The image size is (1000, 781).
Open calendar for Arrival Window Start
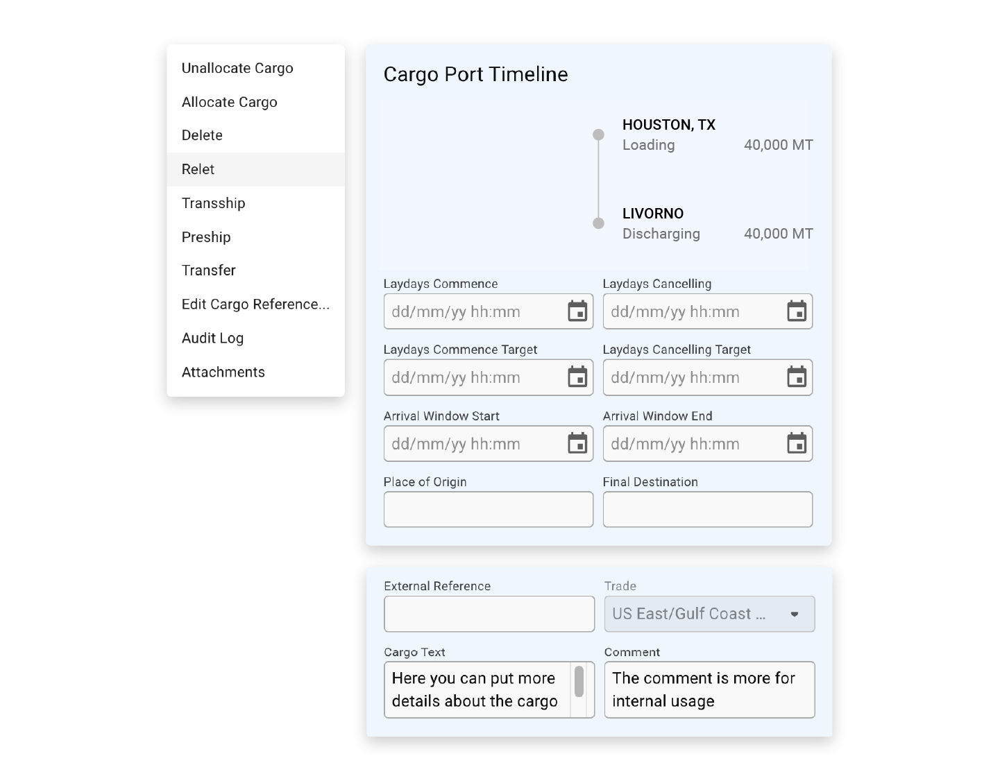pos(577,443)
